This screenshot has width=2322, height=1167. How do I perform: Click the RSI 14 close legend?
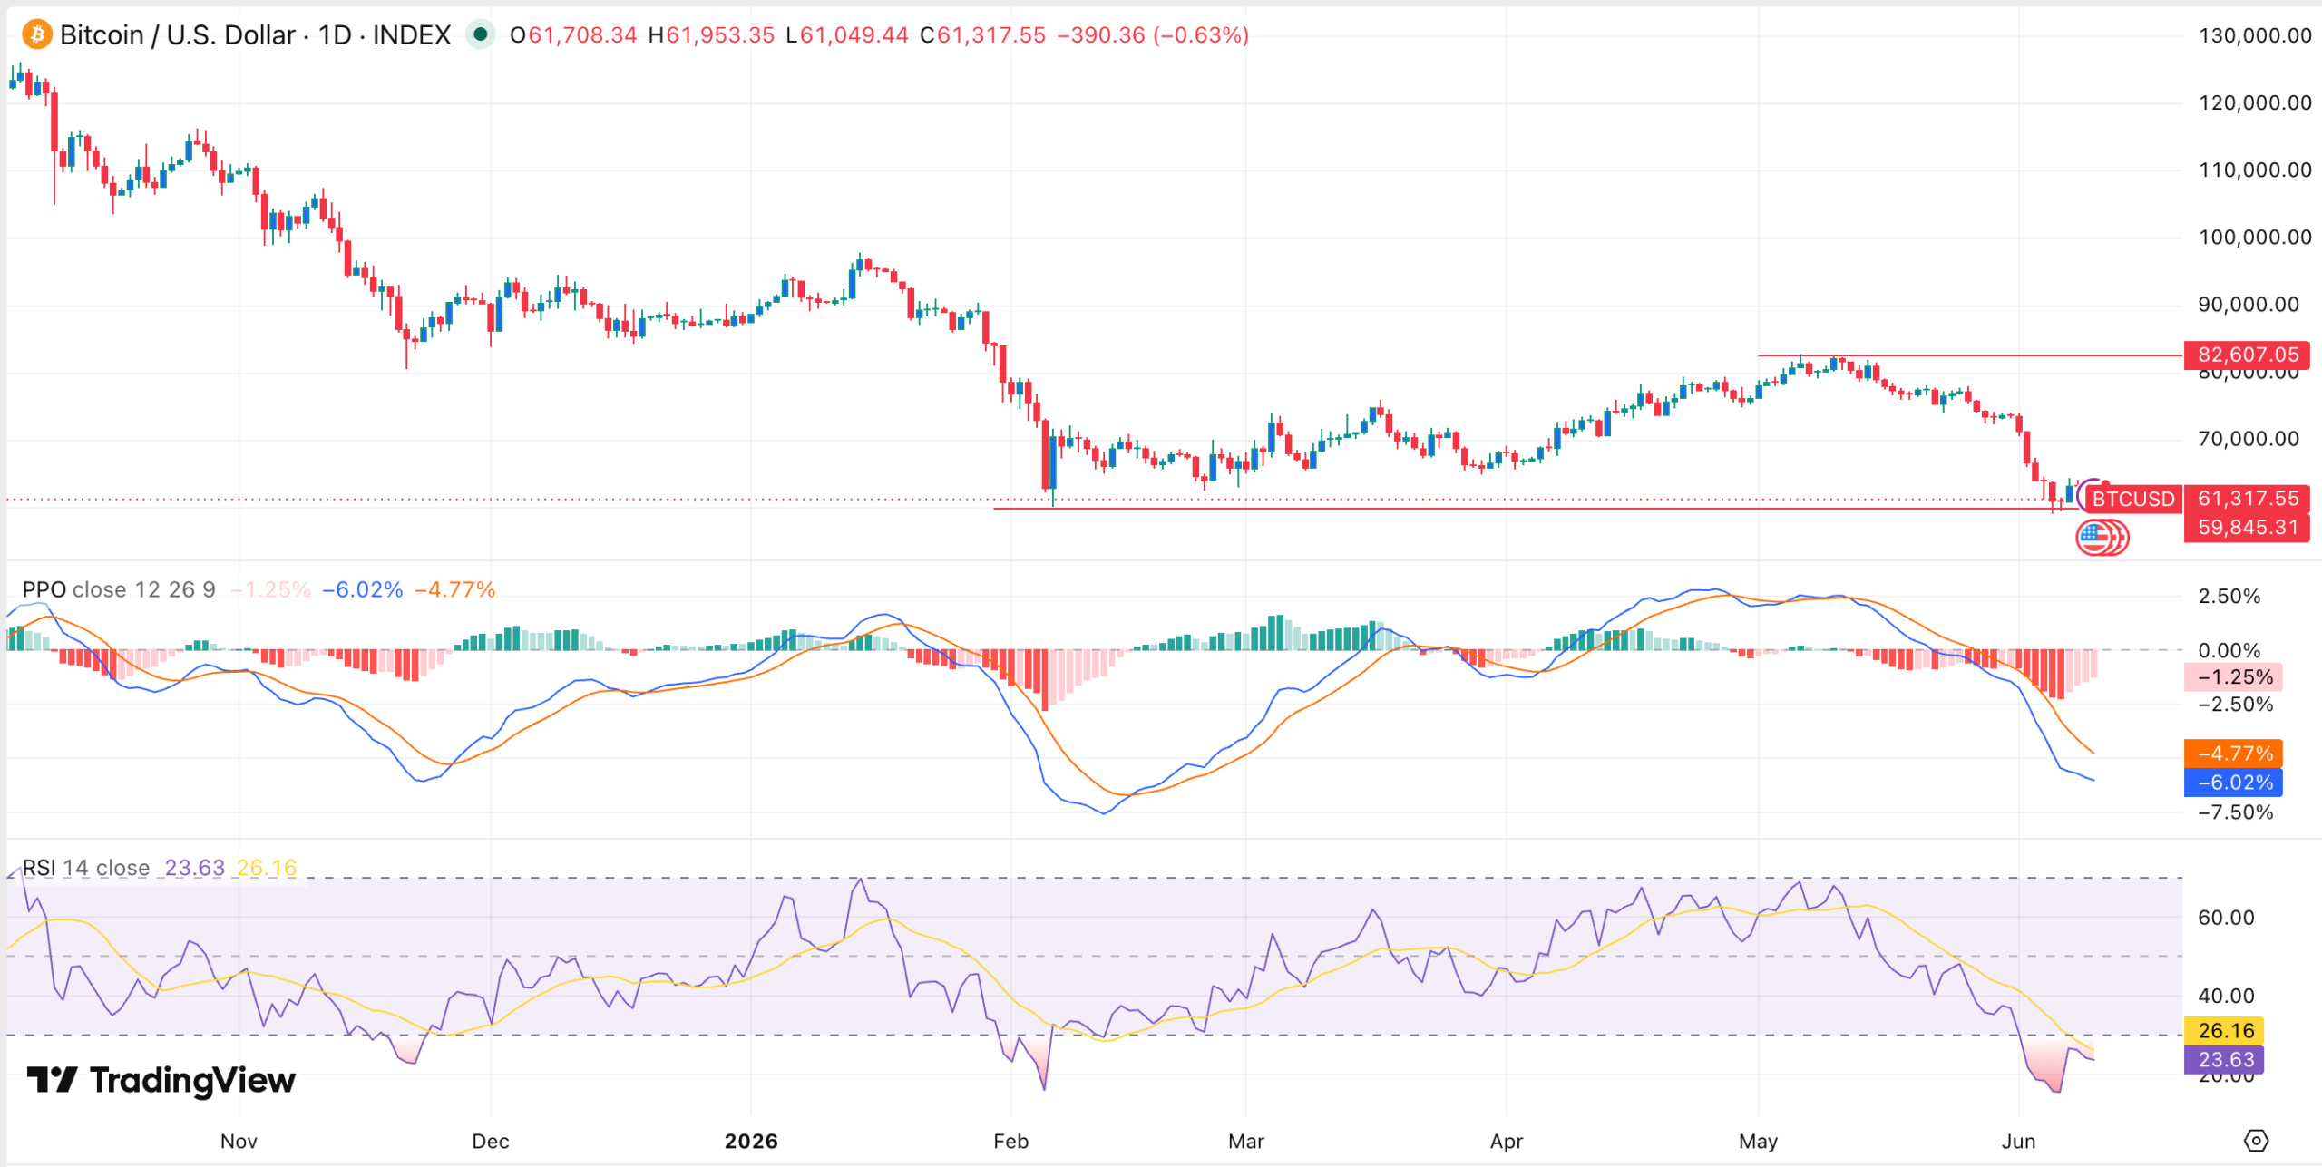(86, 868)
